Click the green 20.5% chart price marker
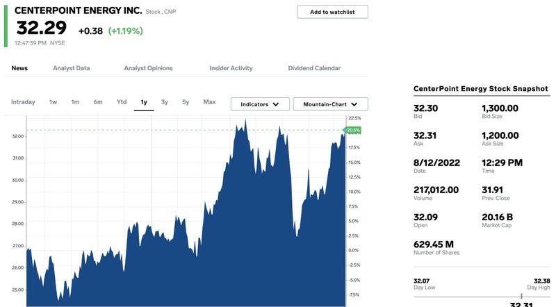 pos(352,130)
